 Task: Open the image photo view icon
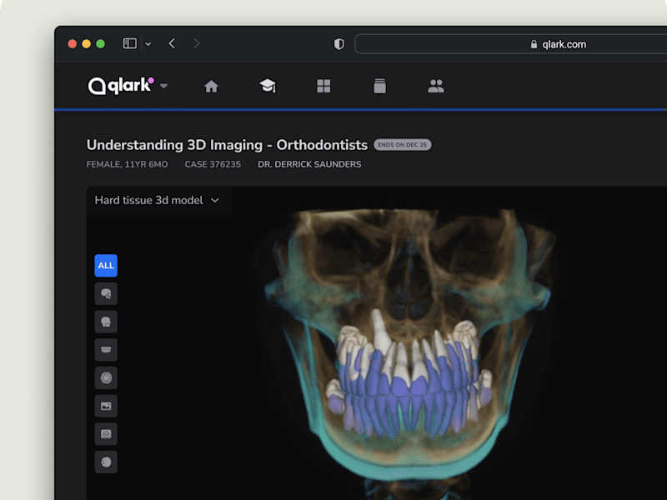[x=106, y=406]
